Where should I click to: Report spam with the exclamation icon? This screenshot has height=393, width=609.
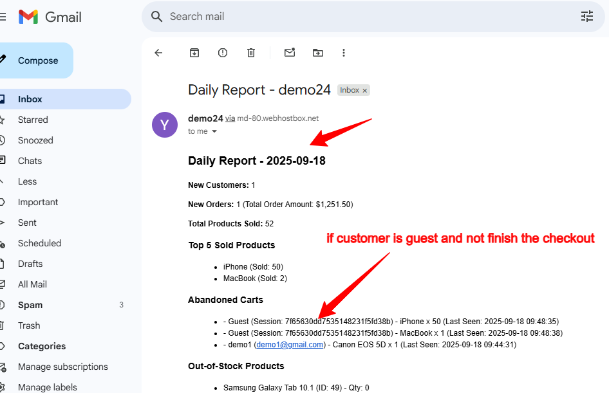click(x=223, y=53)
